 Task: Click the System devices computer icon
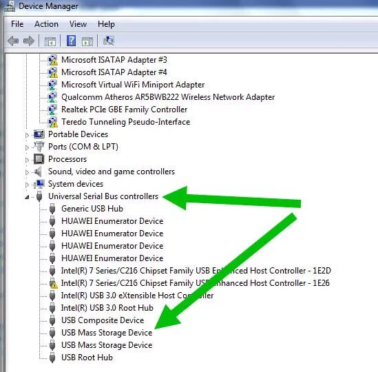point(39,184)
